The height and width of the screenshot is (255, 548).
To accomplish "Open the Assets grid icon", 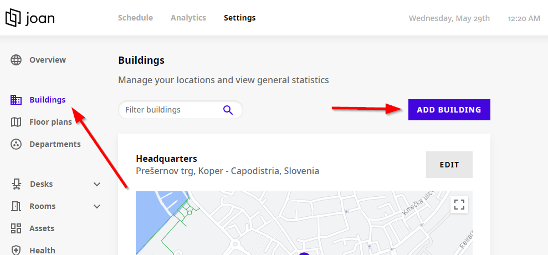I will click(x=16, y=228).
